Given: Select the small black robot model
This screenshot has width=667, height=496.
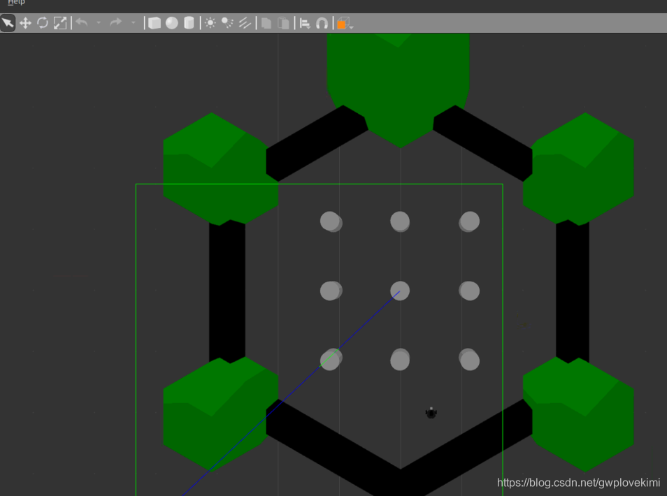Looking at the screenshot, I should (431, 412).
